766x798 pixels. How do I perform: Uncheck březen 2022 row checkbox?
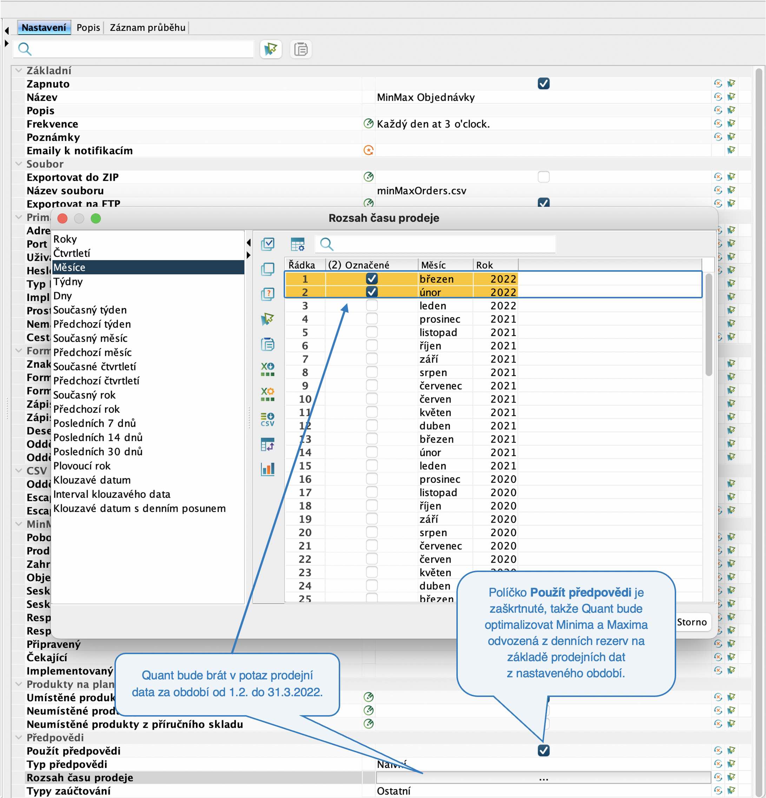(372, 279)
